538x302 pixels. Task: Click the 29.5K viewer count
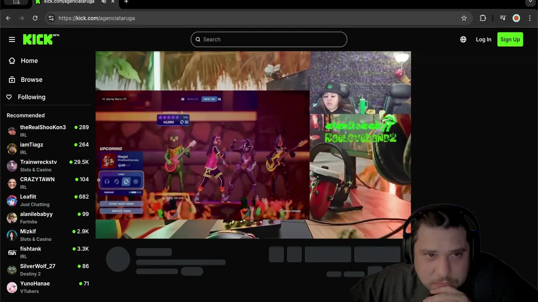click(x=82, y=162)
